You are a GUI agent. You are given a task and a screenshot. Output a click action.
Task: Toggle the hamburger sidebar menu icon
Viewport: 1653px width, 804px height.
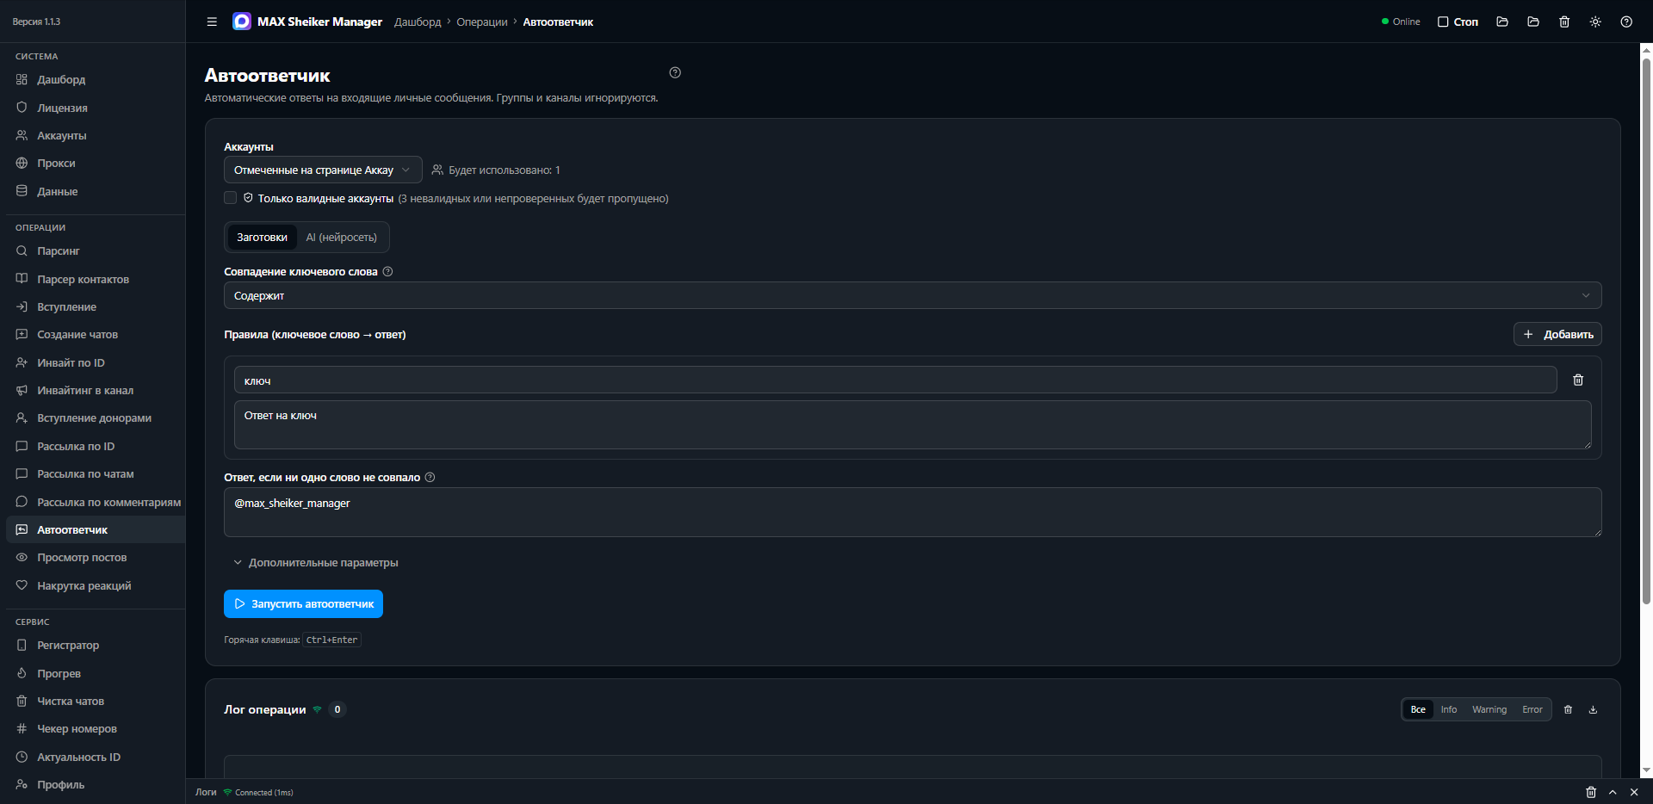[x=212, y=22]
